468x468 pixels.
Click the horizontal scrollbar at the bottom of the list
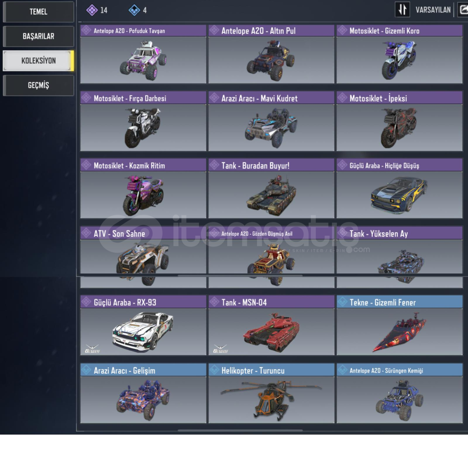click(x=240, y=430)
